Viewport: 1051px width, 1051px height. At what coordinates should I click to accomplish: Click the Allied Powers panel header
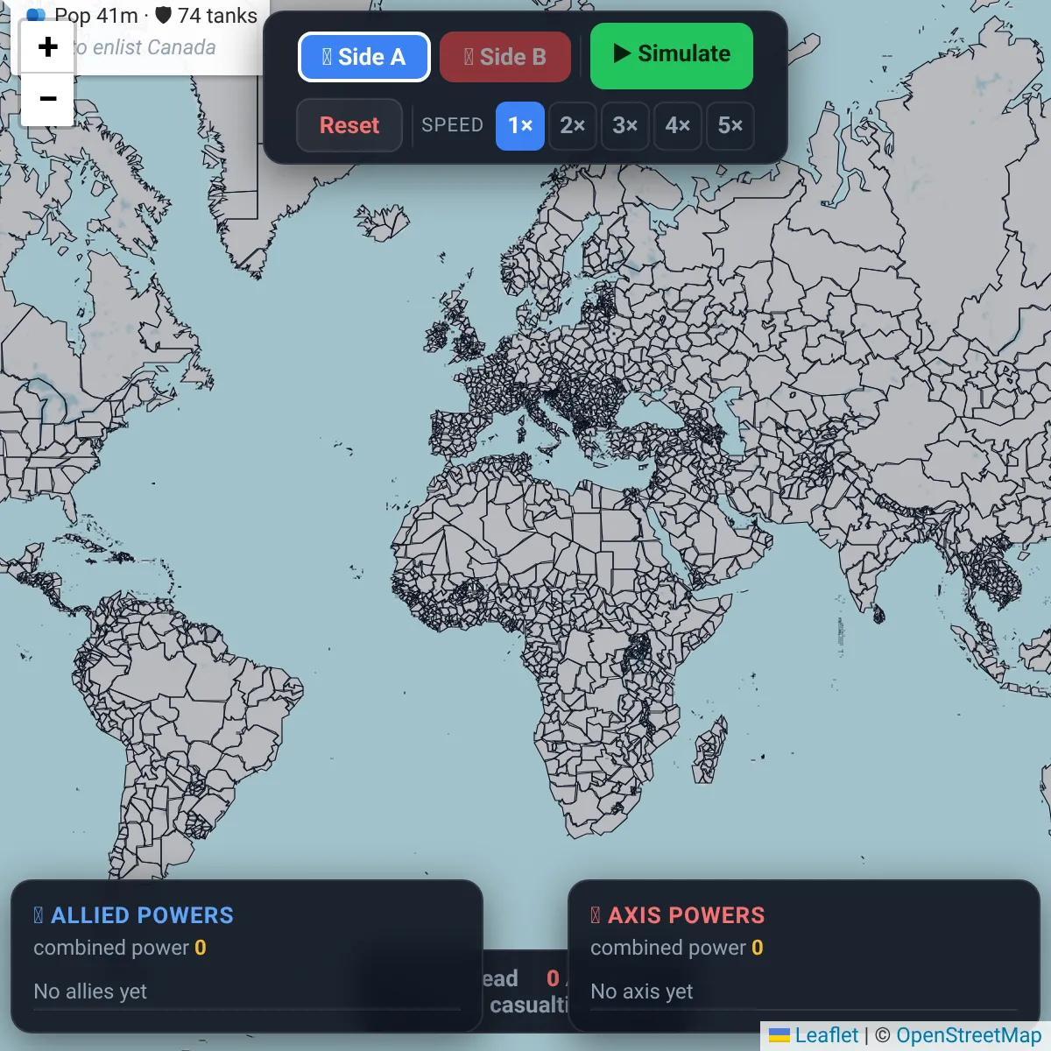134,915
